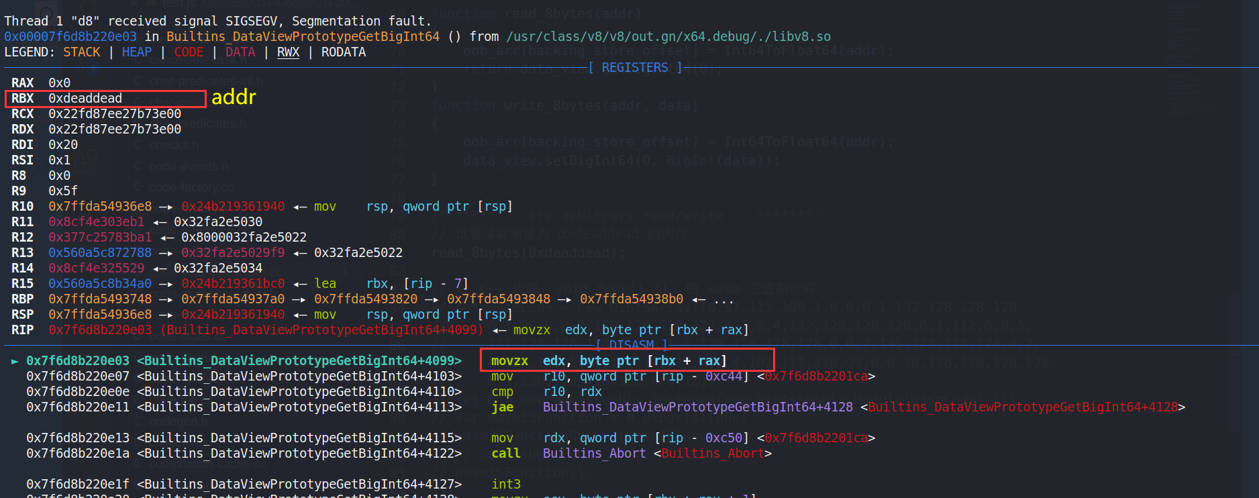The width and height of the screenshot is (1259, 498).
Task: Click the RIP register address value
Action: pyautogui.click(x=100, y=330)
